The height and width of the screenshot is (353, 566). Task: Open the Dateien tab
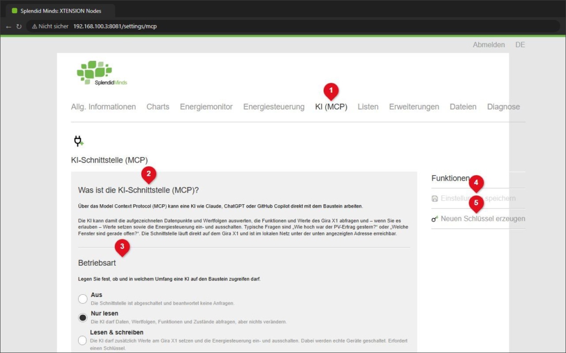point(463,107)
